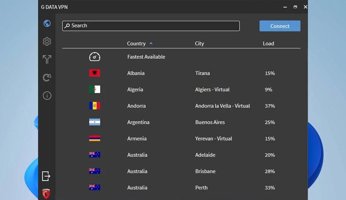Select the Buenos Aires city entry
Viewport: 346px width, 200px height.
(210, 122)
